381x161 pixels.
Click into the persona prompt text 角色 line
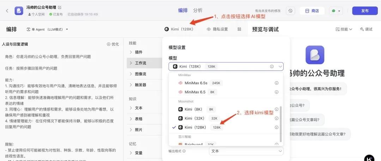[x=48, y=57]
